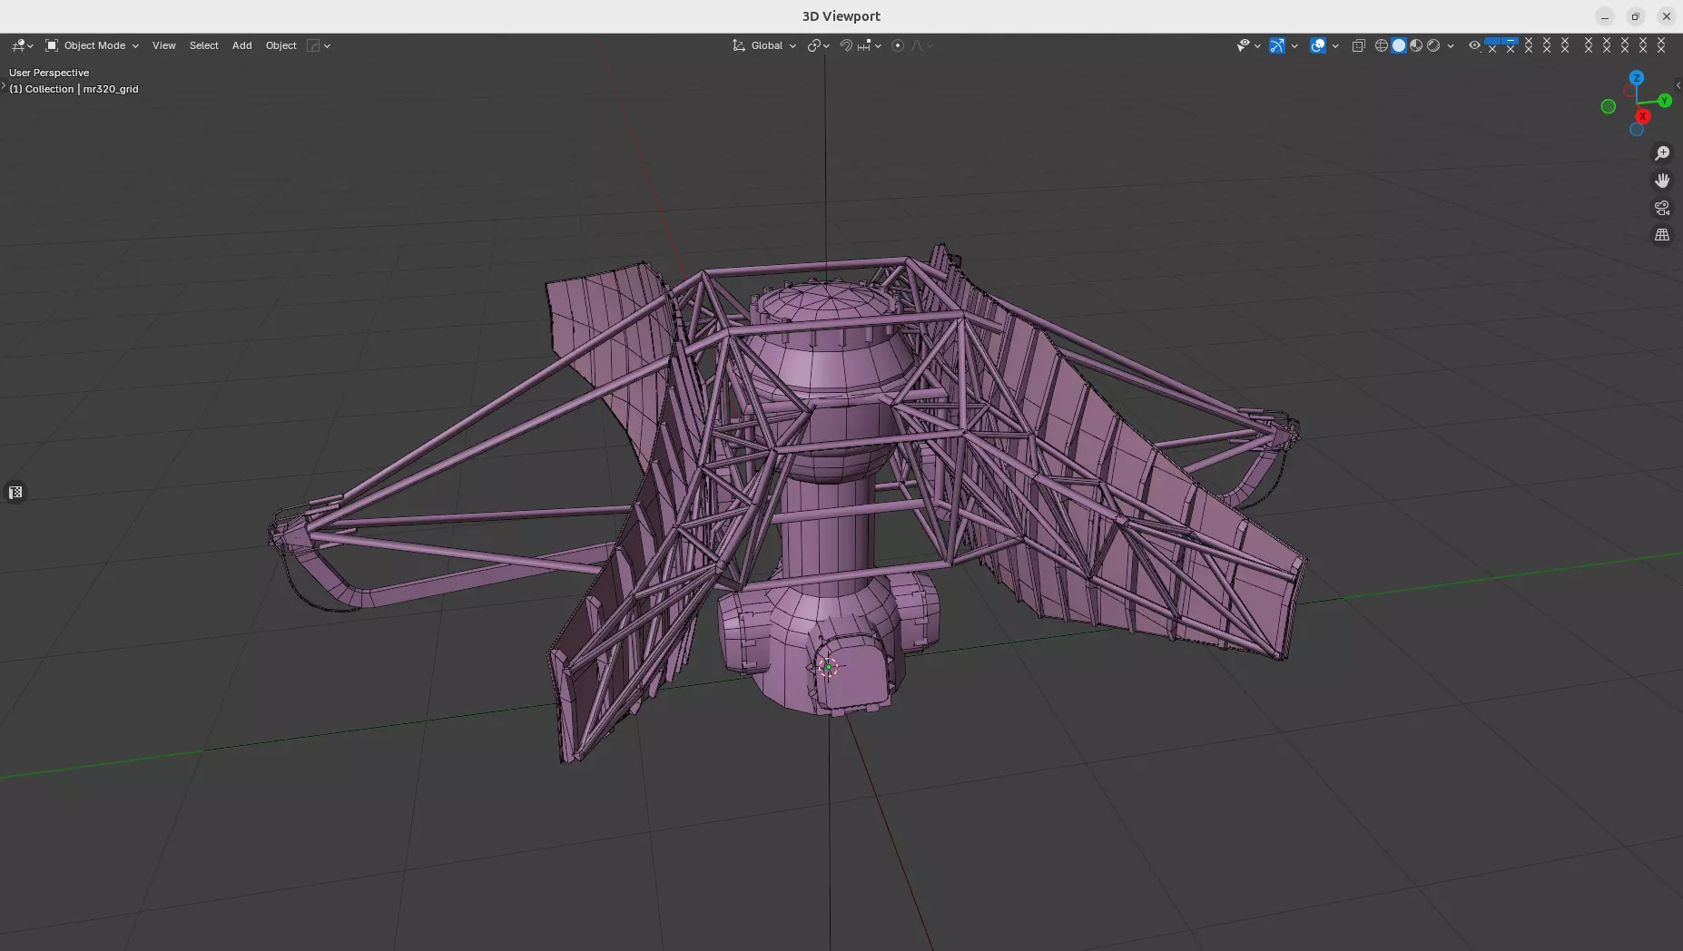1683x951 pixels.
Task: Toggle show overlays button
Action: (1318, 45)
